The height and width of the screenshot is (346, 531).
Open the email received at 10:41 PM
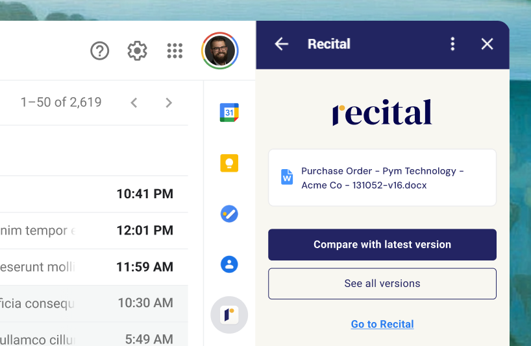(x=94, y=194)
